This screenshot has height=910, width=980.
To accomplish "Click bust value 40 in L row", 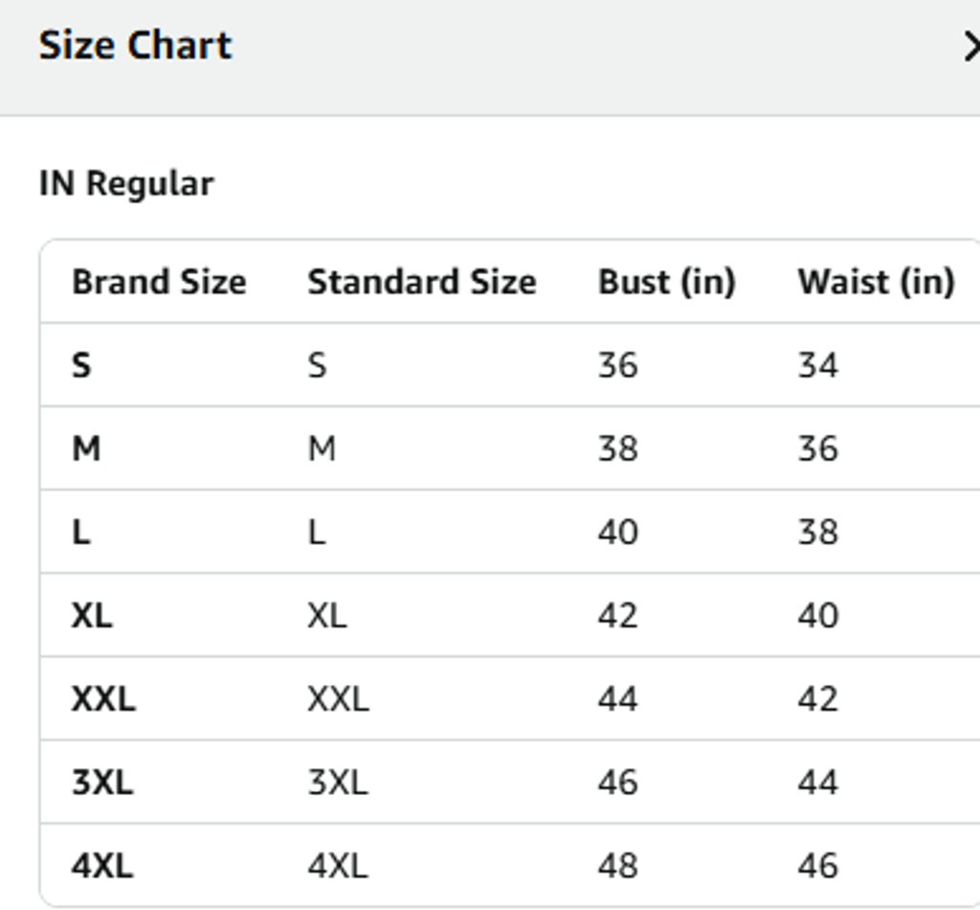I will [x=617, y=532].
